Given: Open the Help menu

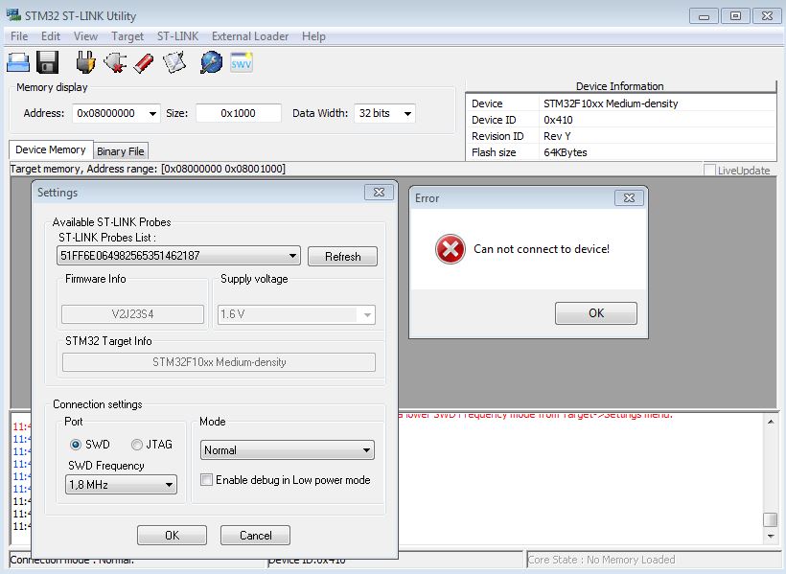Looking at the screenshot, I should pyautogui.click(x=313, y=36).
